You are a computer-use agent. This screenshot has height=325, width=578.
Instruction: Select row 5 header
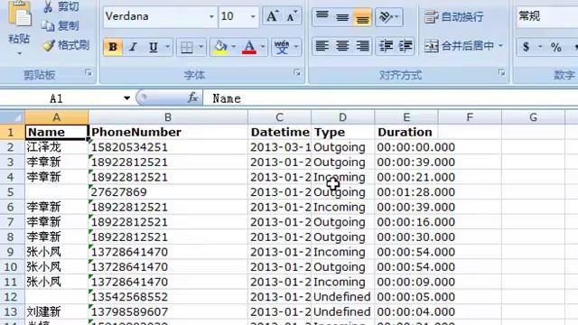click(x=12, y=192)
